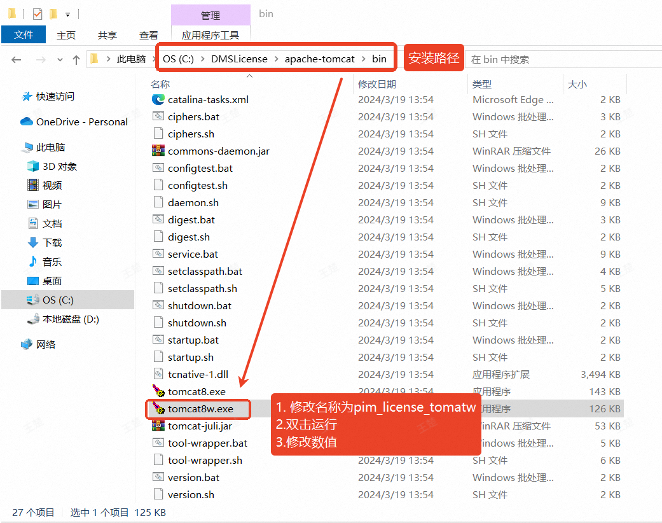Click the Edge icon of catalina-tasks.xml
Screen dimensions: 662x523
158,100
